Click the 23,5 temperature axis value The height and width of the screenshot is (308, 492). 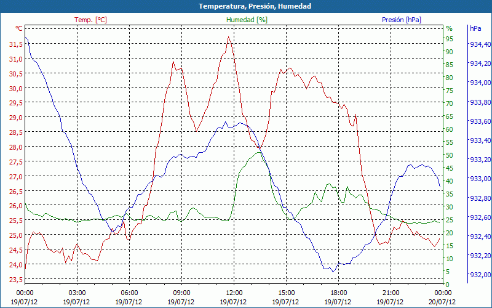(16, 280)
